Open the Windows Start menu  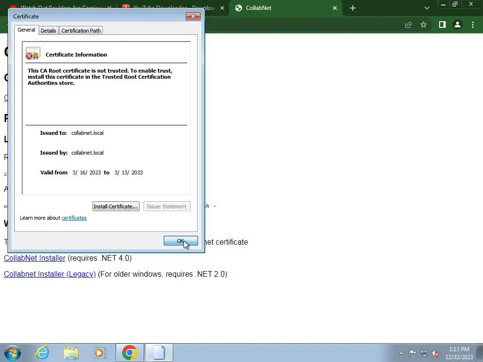(x=13, y=353)
